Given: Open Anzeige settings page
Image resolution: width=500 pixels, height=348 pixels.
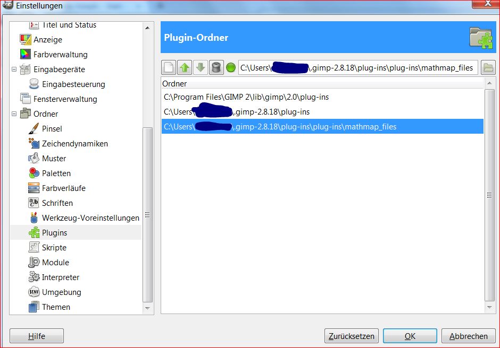Looking at the screenshot, I should (48, 40).
